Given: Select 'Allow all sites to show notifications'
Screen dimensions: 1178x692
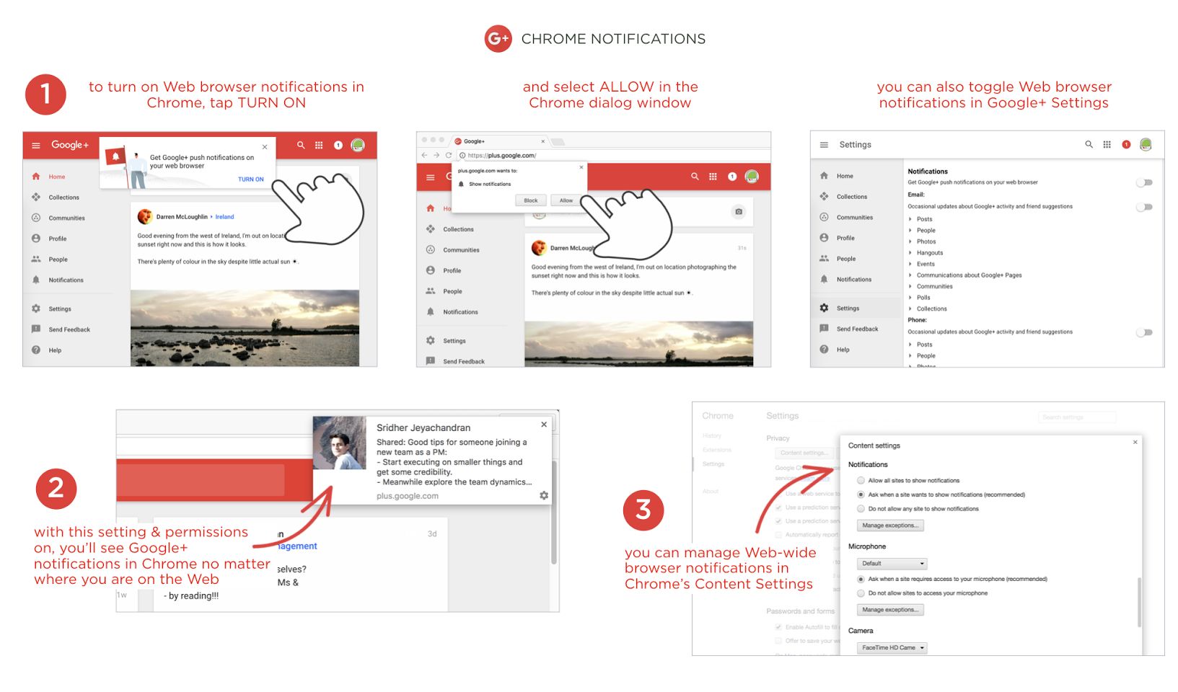Looking at the screenshot, I should 861,481.
